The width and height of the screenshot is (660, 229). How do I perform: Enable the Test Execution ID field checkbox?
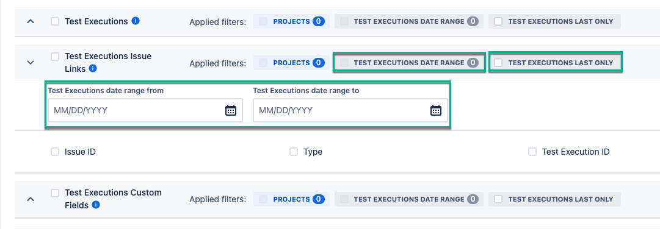[532, 152]
